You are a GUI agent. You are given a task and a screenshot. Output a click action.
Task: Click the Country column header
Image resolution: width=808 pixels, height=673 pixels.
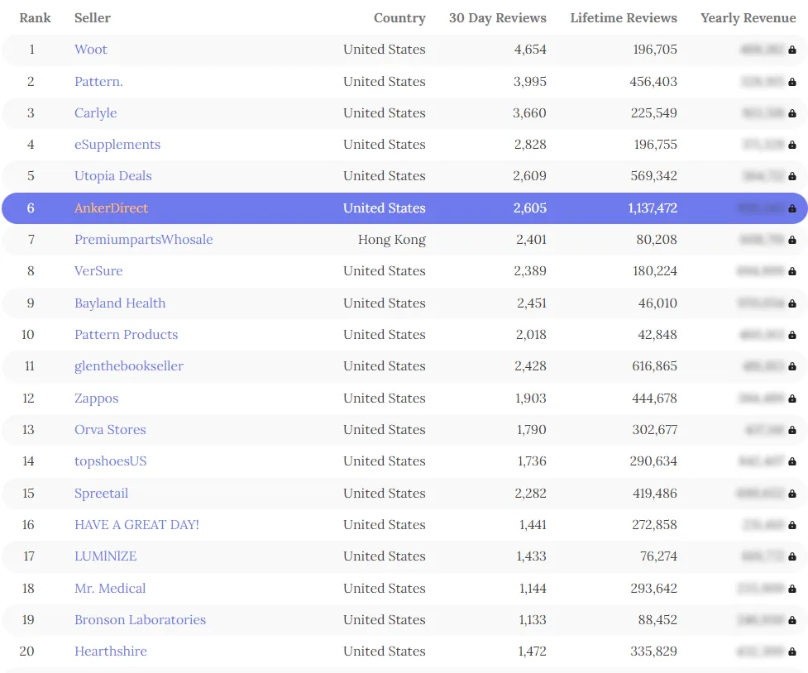400,18
